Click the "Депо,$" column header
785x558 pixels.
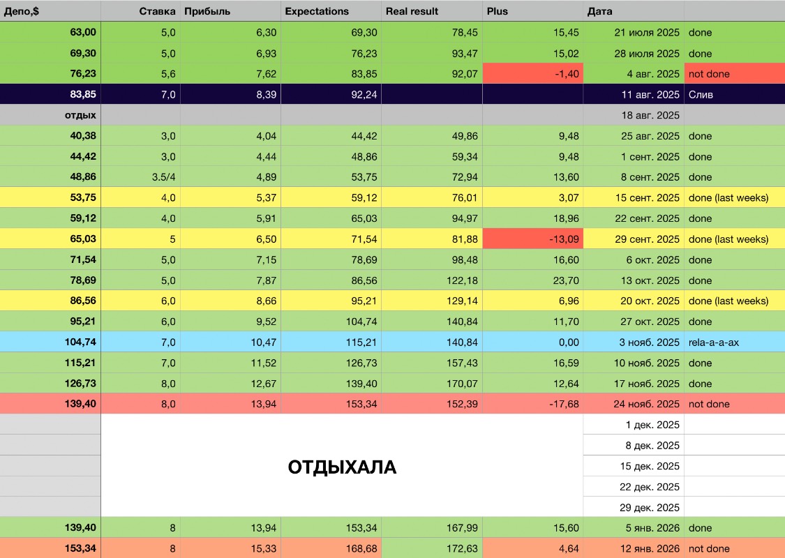point(50,11)
